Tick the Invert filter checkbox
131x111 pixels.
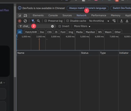(x=60, y=26)
